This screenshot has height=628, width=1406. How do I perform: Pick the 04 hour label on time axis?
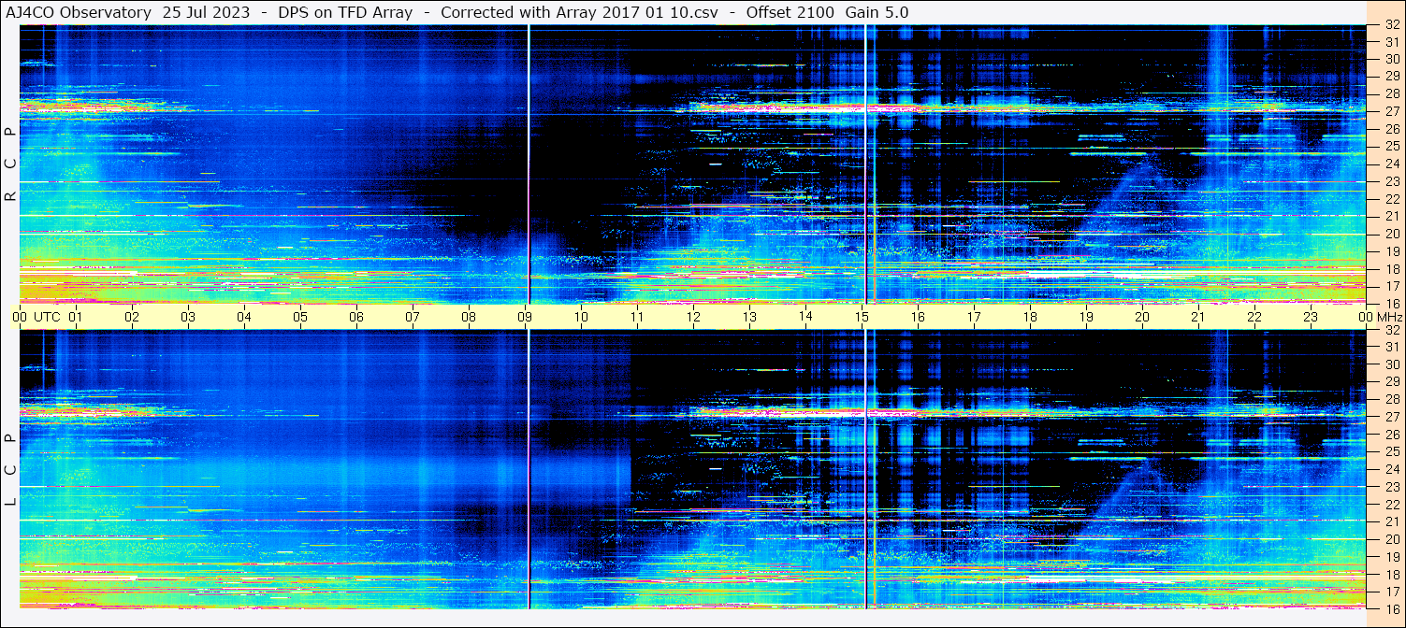(244, 317)
